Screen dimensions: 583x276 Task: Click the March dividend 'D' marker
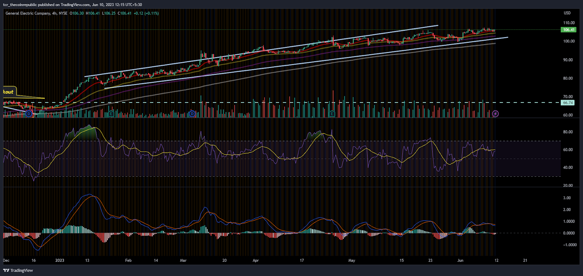192,114
